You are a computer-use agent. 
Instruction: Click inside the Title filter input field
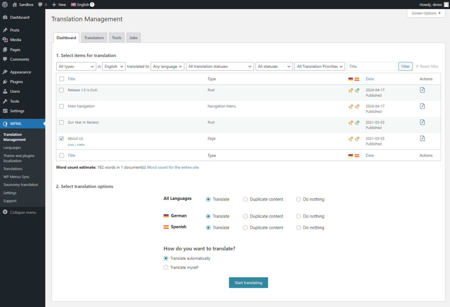[x=371, y=66]
